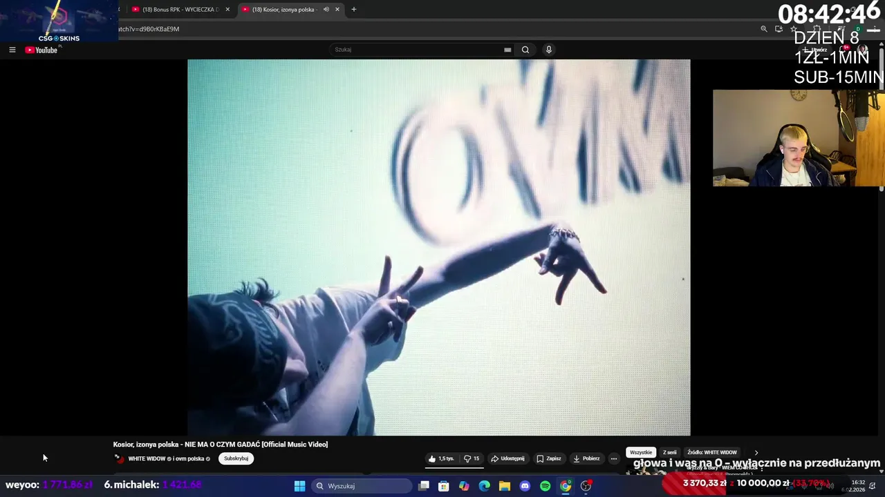Screen dimensions: 885x497
Task: Subscribe with the Subskrybuj button
Action: click(x=236, y=458)
